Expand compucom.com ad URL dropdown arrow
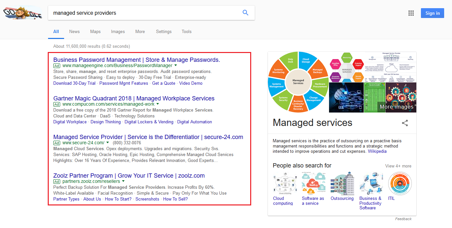The width and height of the screenshot is (452, 228). [158, 104]
